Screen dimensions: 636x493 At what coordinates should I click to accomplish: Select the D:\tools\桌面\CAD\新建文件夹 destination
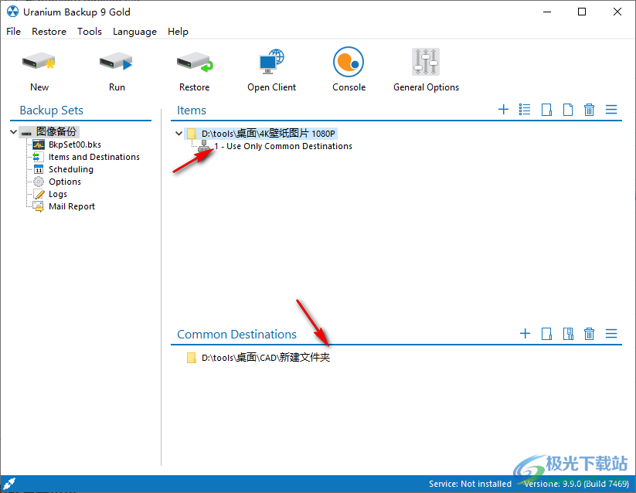pyautogui.click(x=265, y=358)
